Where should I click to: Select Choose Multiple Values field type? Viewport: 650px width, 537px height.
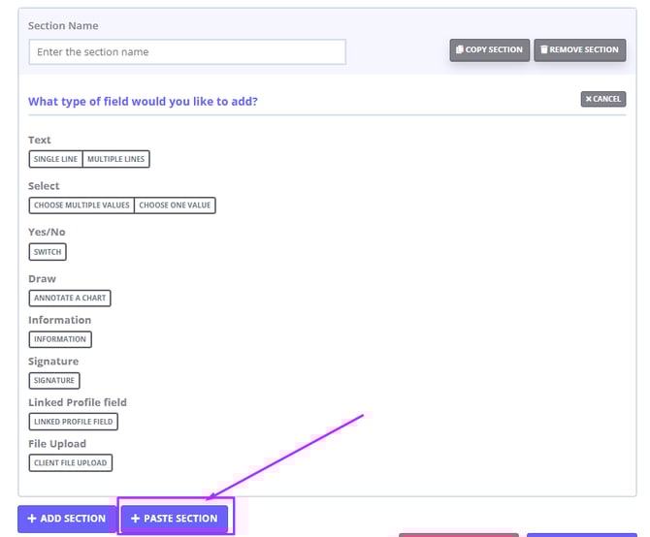[x=81, y=205]
